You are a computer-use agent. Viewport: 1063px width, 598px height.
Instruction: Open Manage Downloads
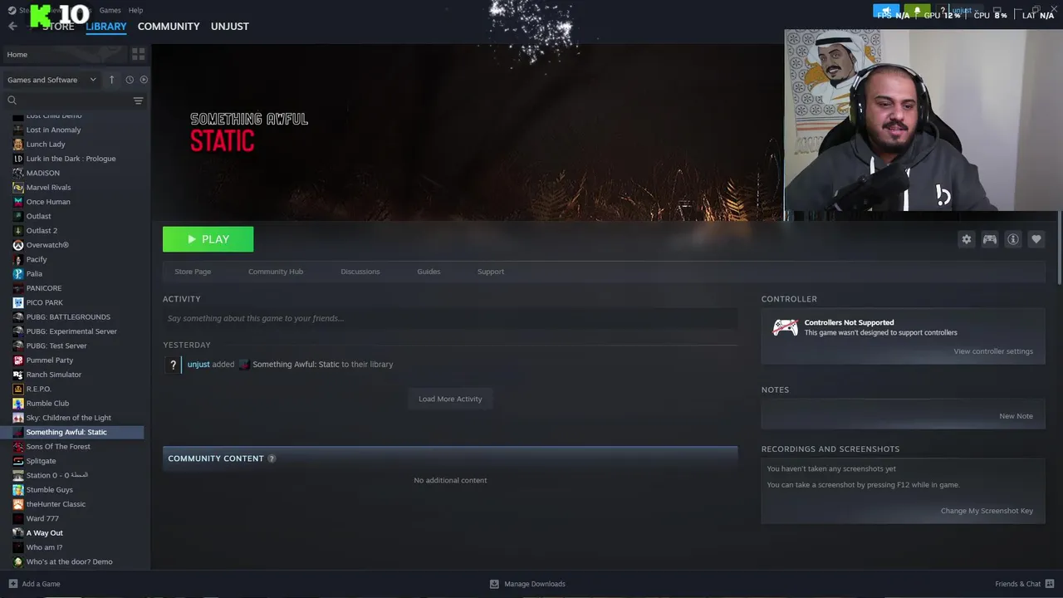point(527,584)
